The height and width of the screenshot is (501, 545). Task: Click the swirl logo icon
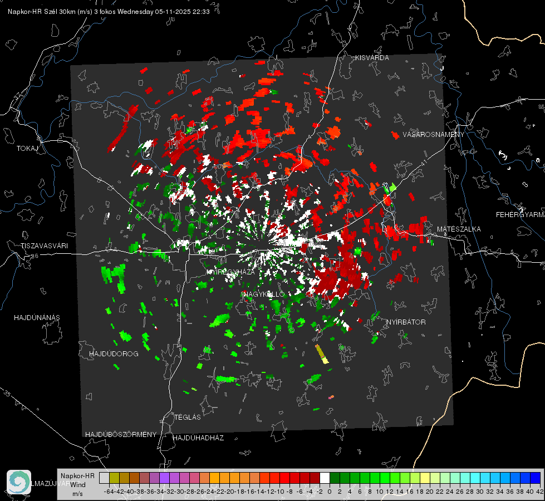click(19, 482)
